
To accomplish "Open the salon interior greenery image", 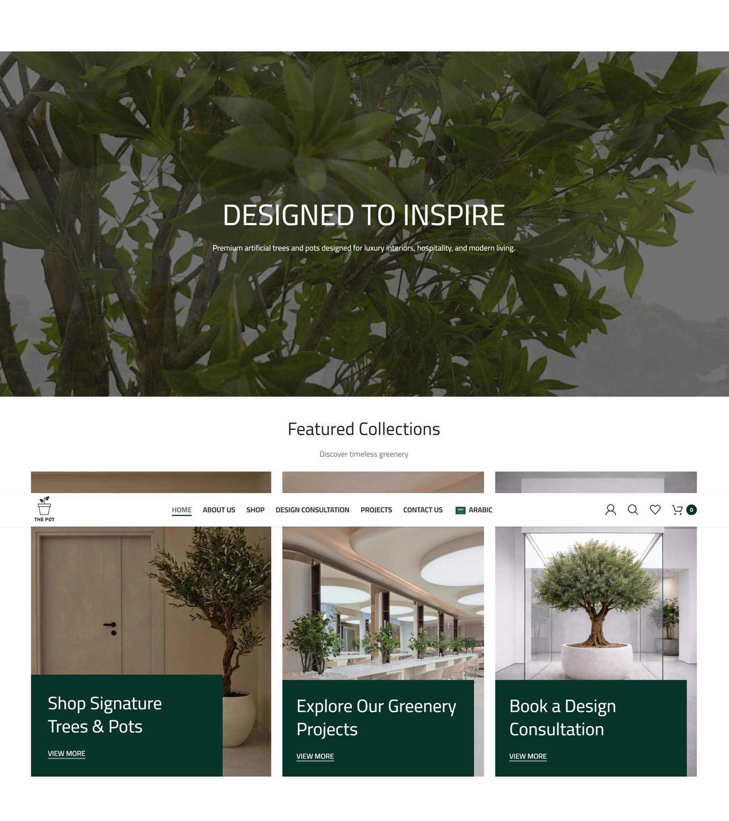I will click(x=383, y=603).
